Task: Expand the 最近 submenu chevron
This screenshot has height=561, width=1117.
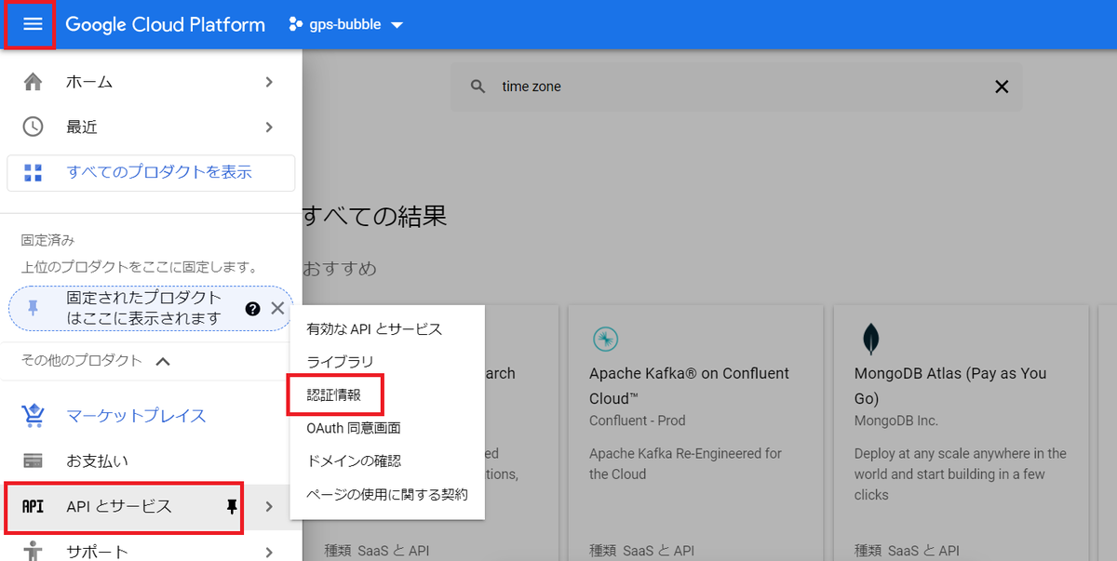Action: [x=269, y=127]
